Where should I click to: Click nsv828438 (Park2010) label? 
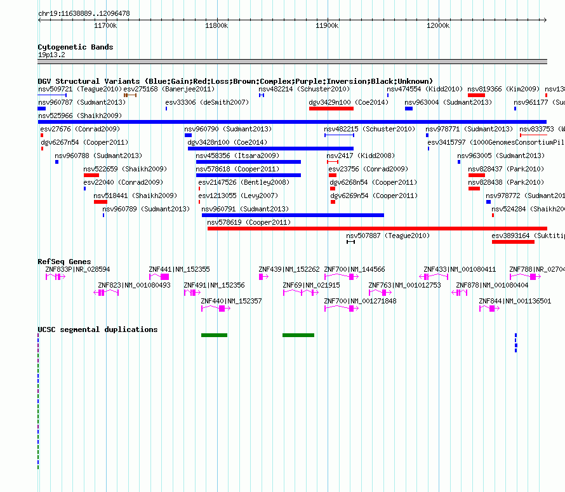[x=506, y=182]
